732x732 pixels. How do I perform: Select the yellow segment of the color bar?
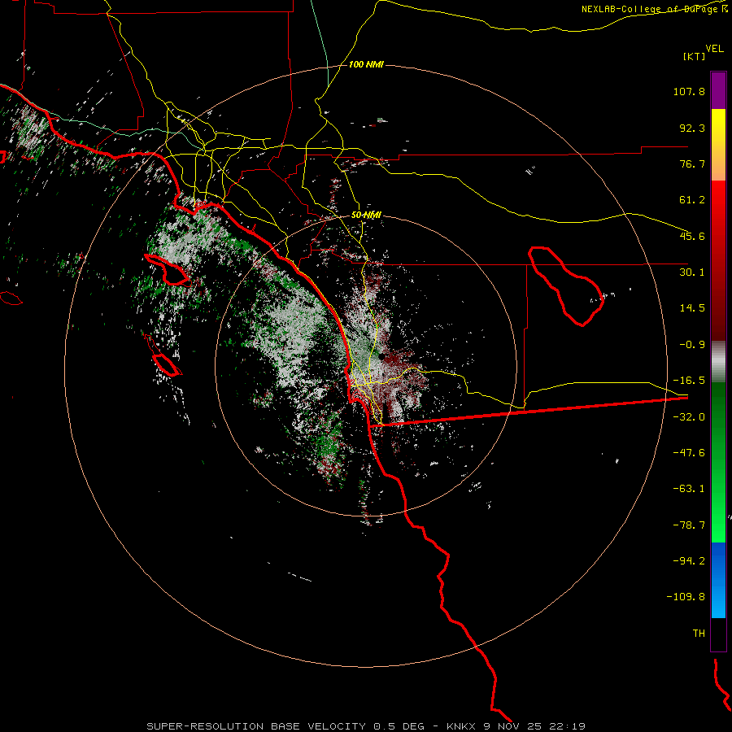point(718,145)
